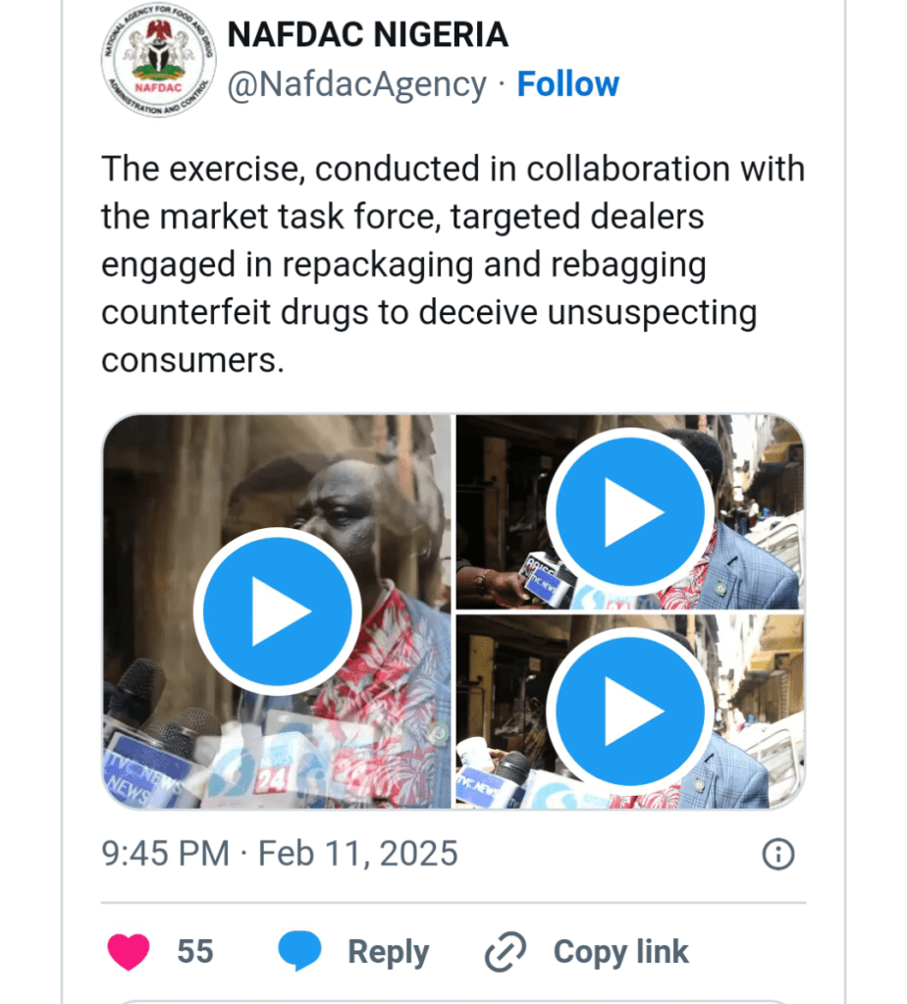
Task: Open the 9:45 PM Feb 11, 2025 timestamp
Action: (x=280, y=854)
